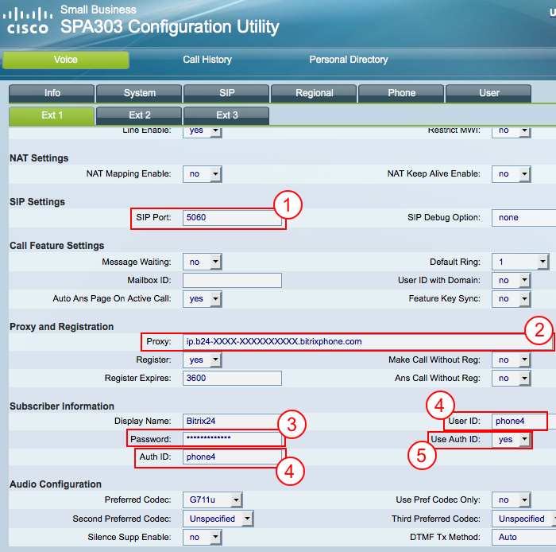Click the 'Audio Configuration' heading
Image resolution: width=556 pixels, height=552 pixels.
click(56, 484)
